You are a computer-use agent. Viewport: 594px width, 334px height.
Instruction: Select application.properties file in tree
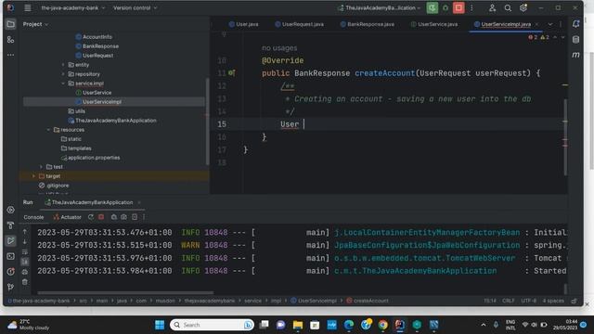pyautogui.click(x=94, y=158)
